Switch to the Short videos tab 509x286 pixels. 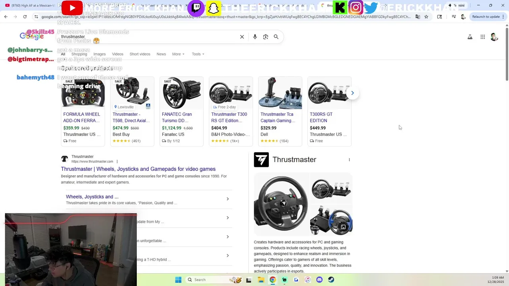point(140,54)
